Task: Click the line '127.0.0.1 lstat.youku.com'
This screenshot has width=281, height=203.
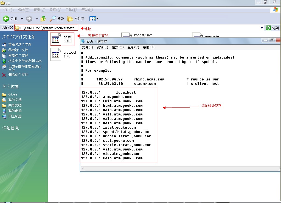Action: tap(108, 127)
